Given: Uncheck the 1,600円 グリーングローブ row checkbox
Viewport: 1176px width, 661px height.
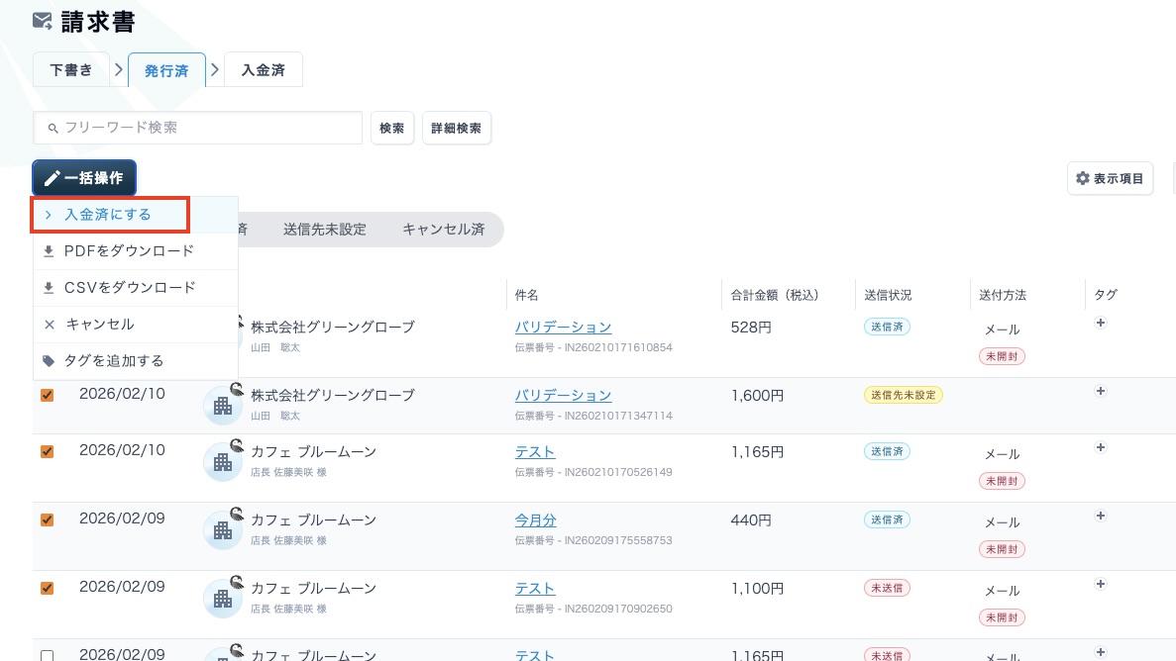Looking at the screenshot, I should (x=47, y=395).
